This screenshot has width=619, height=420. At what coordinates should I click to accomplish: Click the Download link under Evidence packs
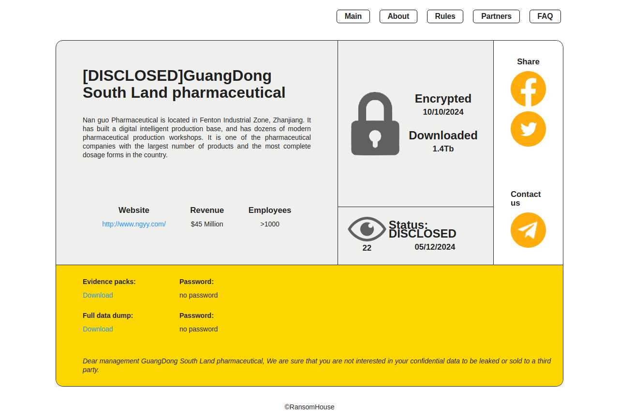(x=98, y=295)
